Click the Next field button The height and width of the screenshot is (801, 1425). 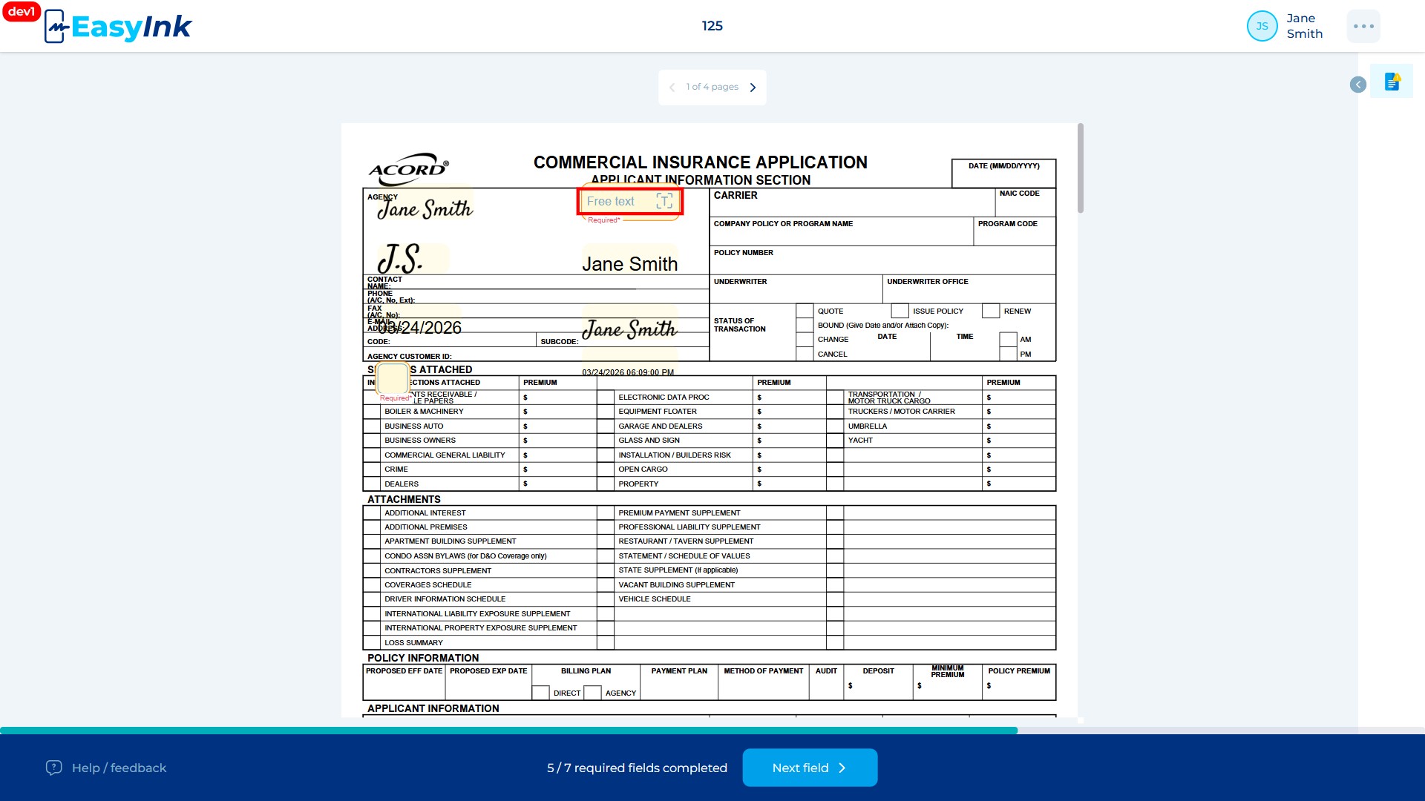[810, 768]
